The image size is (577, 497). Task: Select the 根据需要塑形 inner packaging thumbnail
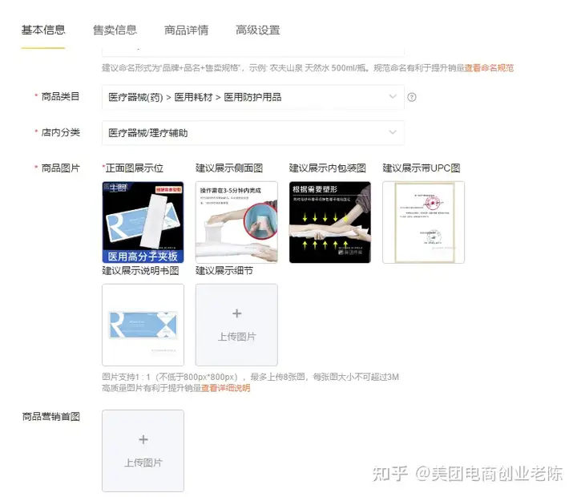pyautogui.click(x=330, y=222)
